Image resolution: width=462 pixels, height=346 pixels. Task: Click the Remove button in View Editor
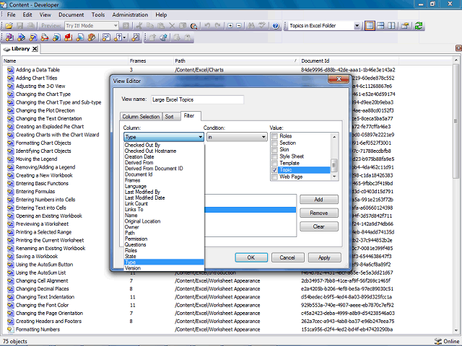click(x=319, y=213)
